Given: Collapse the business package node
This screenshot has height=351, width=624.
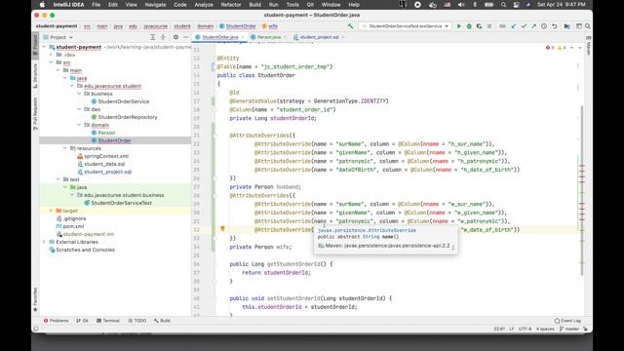Looking at the screenshot, I should 79,94.
